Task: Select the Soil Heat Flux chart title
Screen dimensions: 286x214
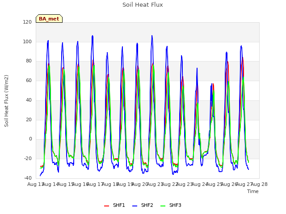Action: click(143, 5)
